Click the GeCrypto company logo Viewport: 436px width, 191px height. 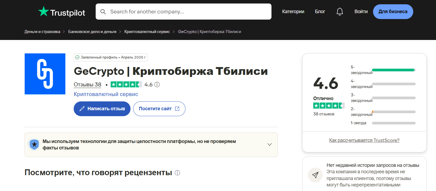click(45, 74)
